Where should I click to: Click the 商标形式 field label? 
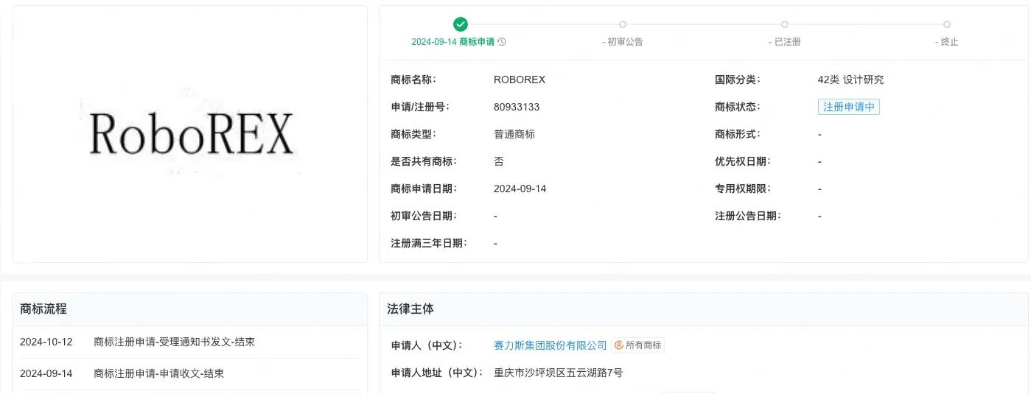coord(738,134)
